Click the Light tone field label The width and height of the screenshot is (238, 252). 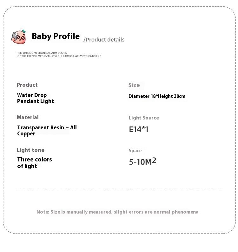[30, 150]
